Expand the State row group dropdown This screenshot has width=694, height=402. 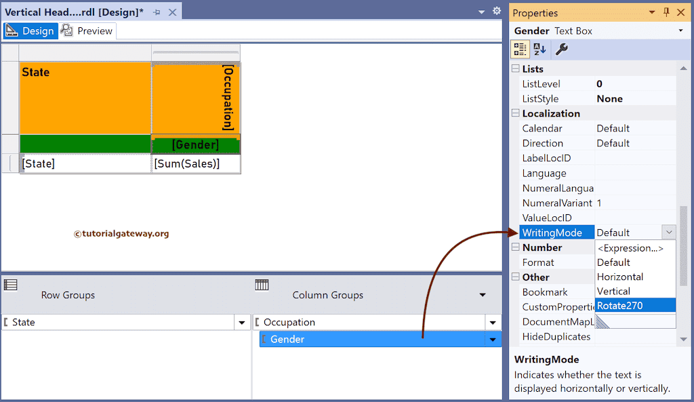(x=242, y=322)
